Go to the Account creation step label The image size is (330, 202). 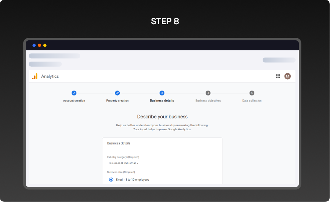pyautogui.click(x=74, y=100)
